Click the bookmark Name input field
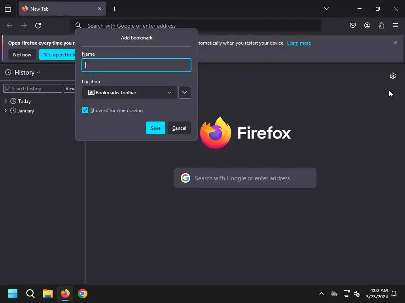The image size is (405, 303). 136,65
